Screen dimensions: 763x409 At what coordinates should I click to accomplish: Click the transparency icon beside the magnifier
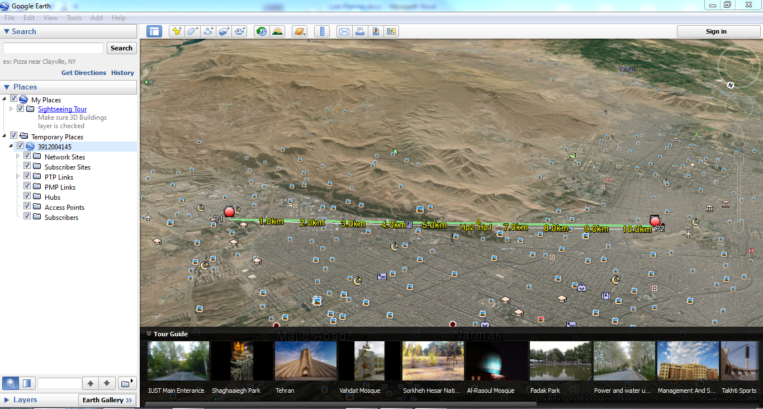pyautogui.click(x=27, y=383)
